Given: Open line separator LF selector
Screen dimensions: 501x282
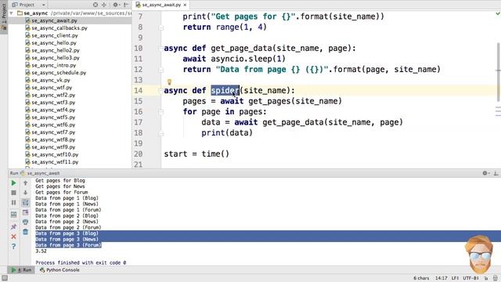Looking at the screenshot, I should (455, 278).
